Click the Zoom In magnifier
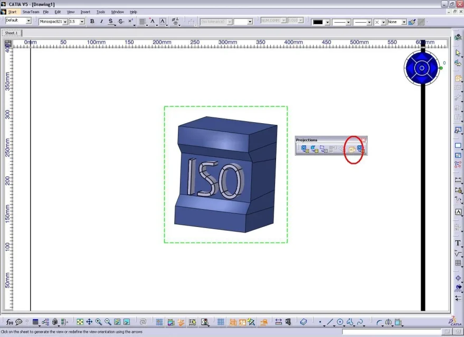Screen dimensions: 464x337 (99, 322)
